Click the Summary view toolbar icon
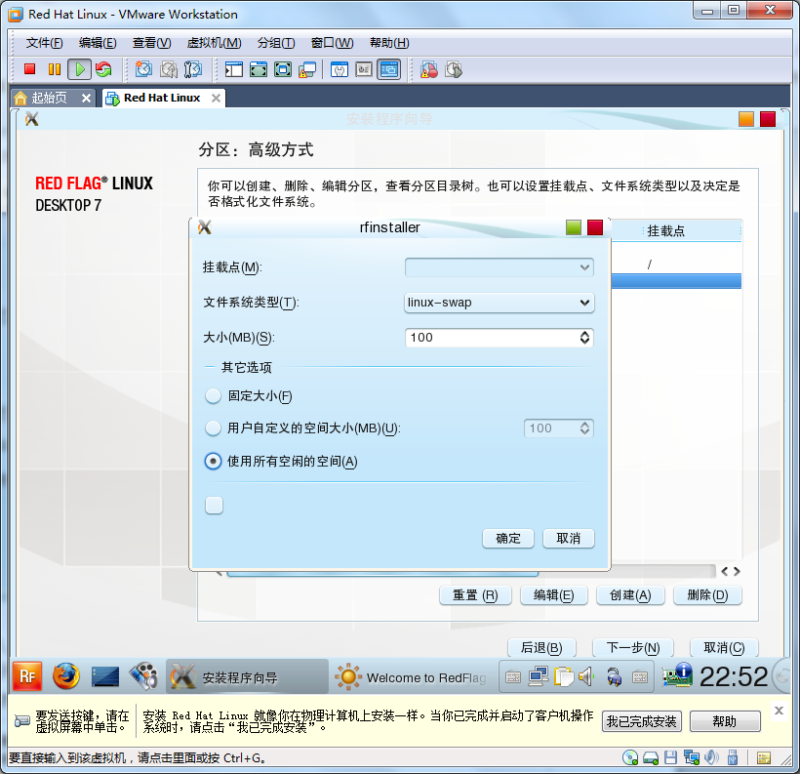The image size is (800, 774). (340, 69)
